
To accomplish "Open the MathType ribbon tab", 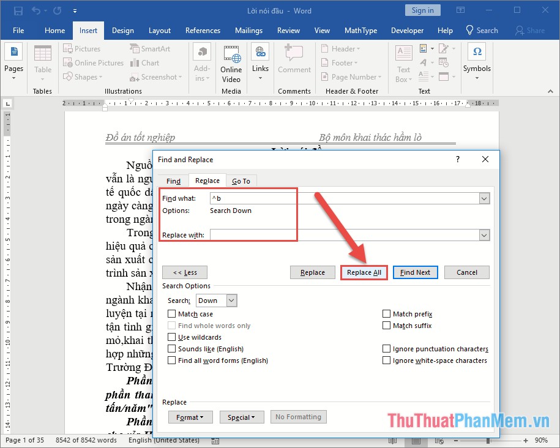I will [360, 30].
